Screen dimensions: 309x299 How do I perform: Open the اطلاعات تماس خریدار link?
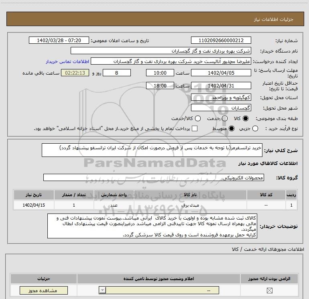pyautogui.click(x=67, y=61)
